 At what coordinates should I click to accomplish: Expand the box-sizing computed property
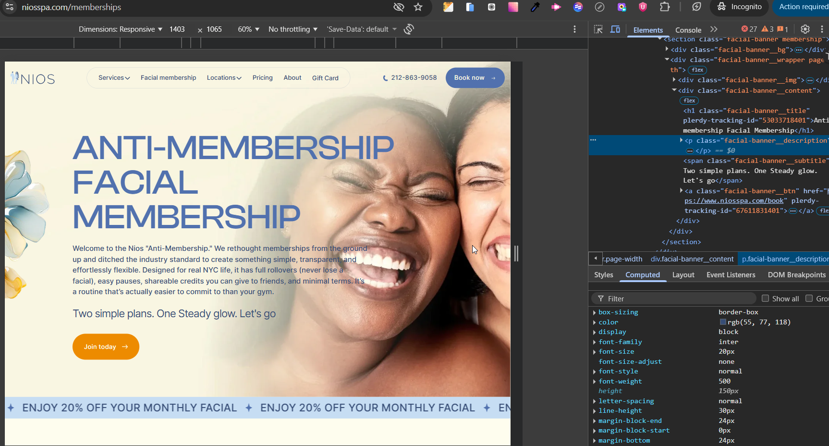coord(594,312)
